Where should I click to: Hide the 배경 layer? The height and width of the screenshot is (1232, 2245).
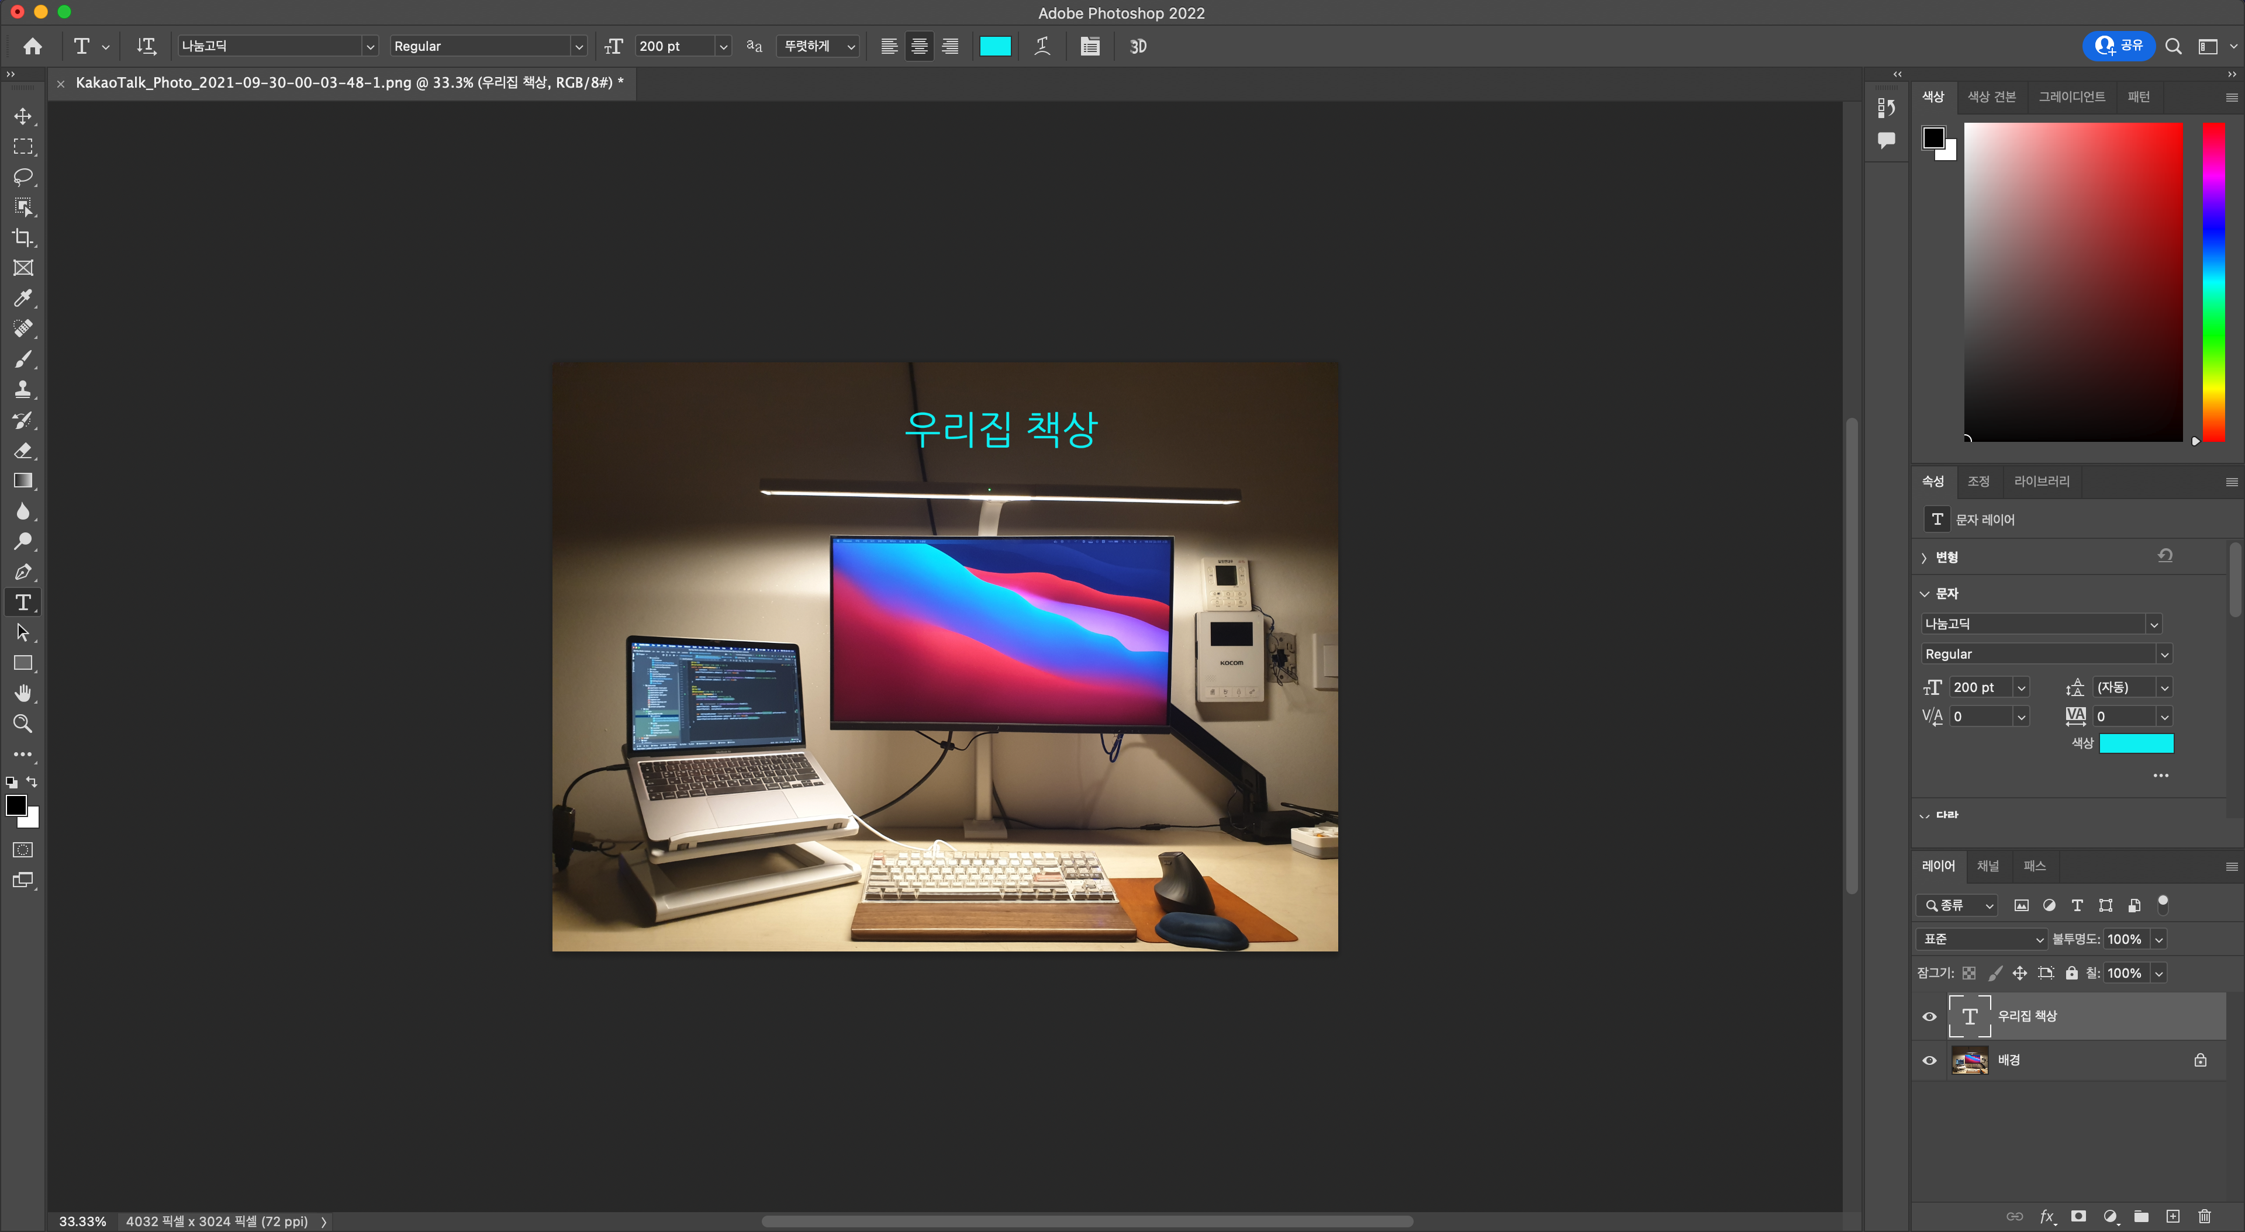pos(1929,1060)
